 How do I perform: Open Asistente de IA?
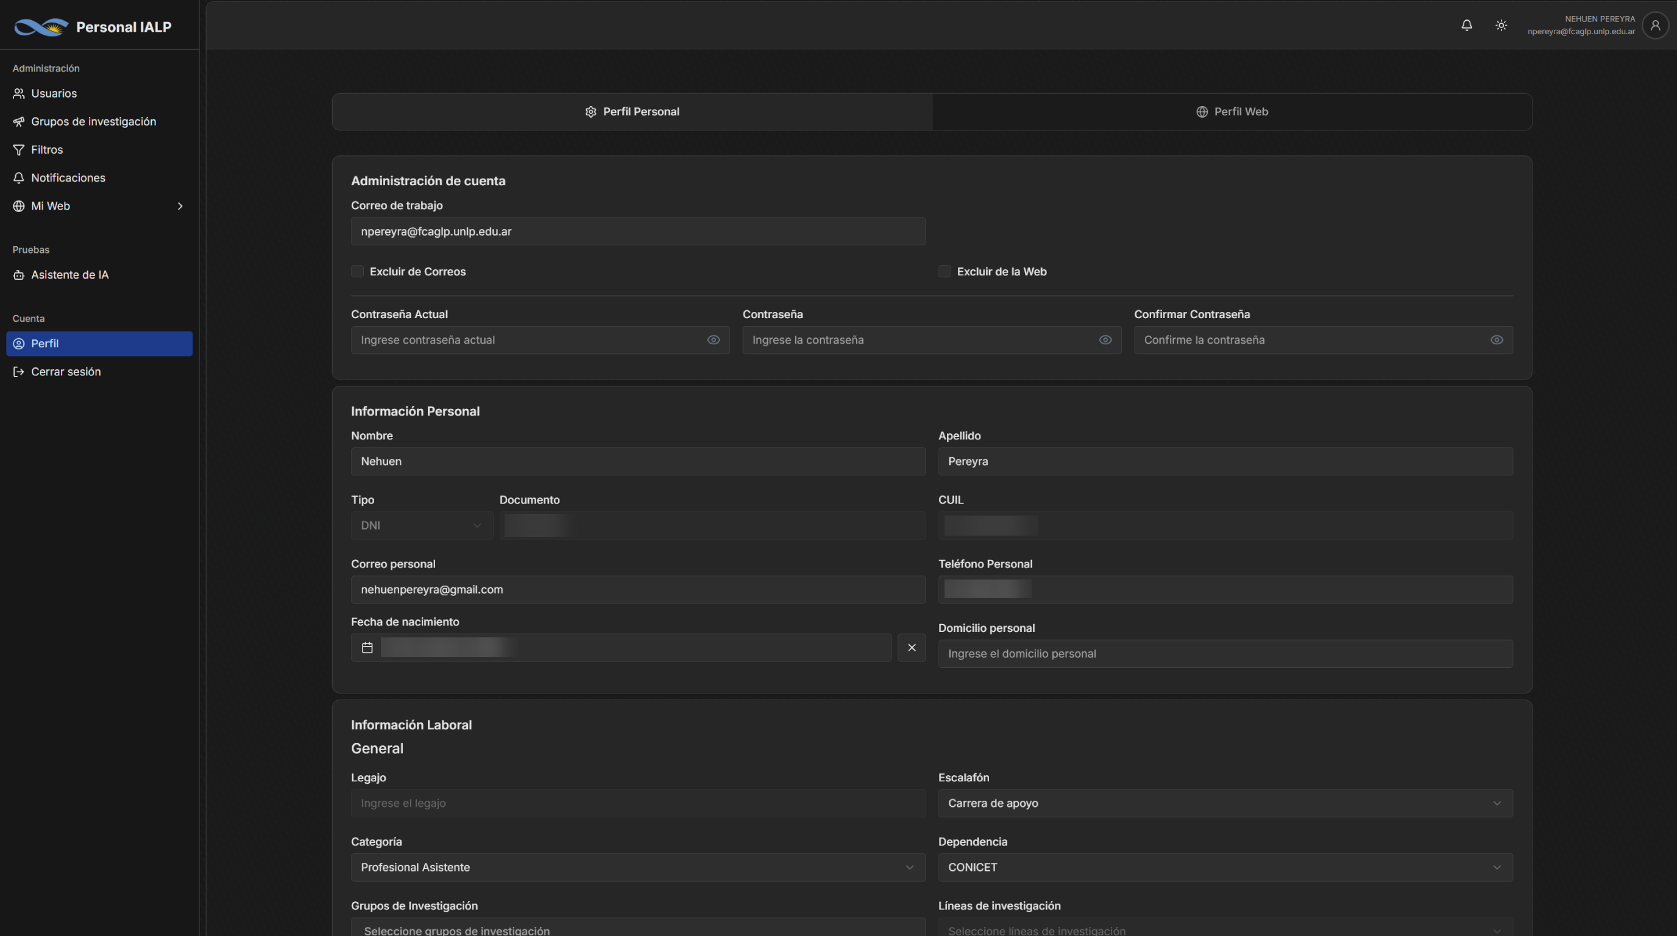coord(99,275)
